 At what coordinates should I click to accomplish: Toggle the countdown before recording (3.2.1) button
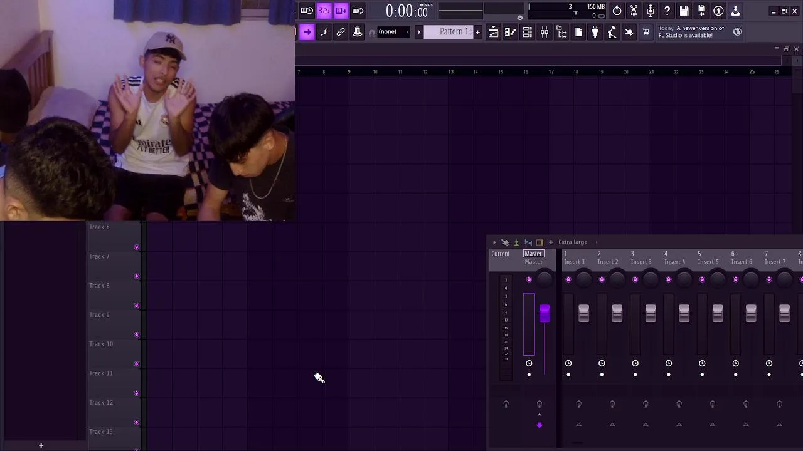pyautogui.click(x=324, y=11)
